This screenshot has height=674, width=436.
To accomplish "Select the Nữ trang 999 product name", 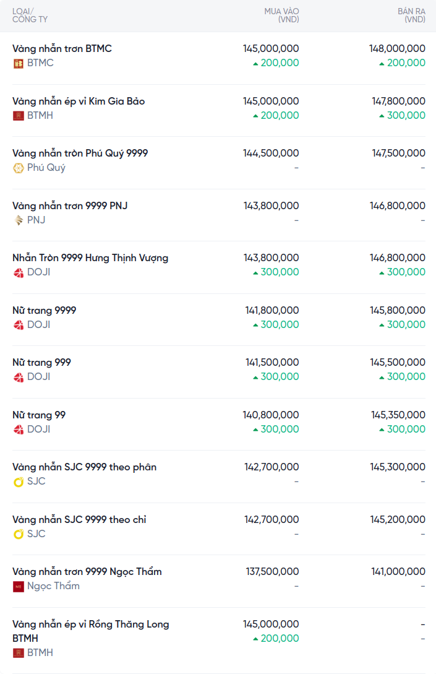I will tap(41, 362).
